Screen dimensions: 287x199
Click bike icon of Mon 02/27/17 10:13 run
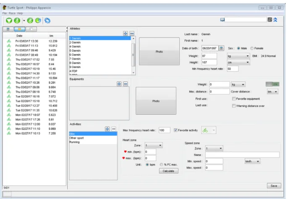[9, 133]
